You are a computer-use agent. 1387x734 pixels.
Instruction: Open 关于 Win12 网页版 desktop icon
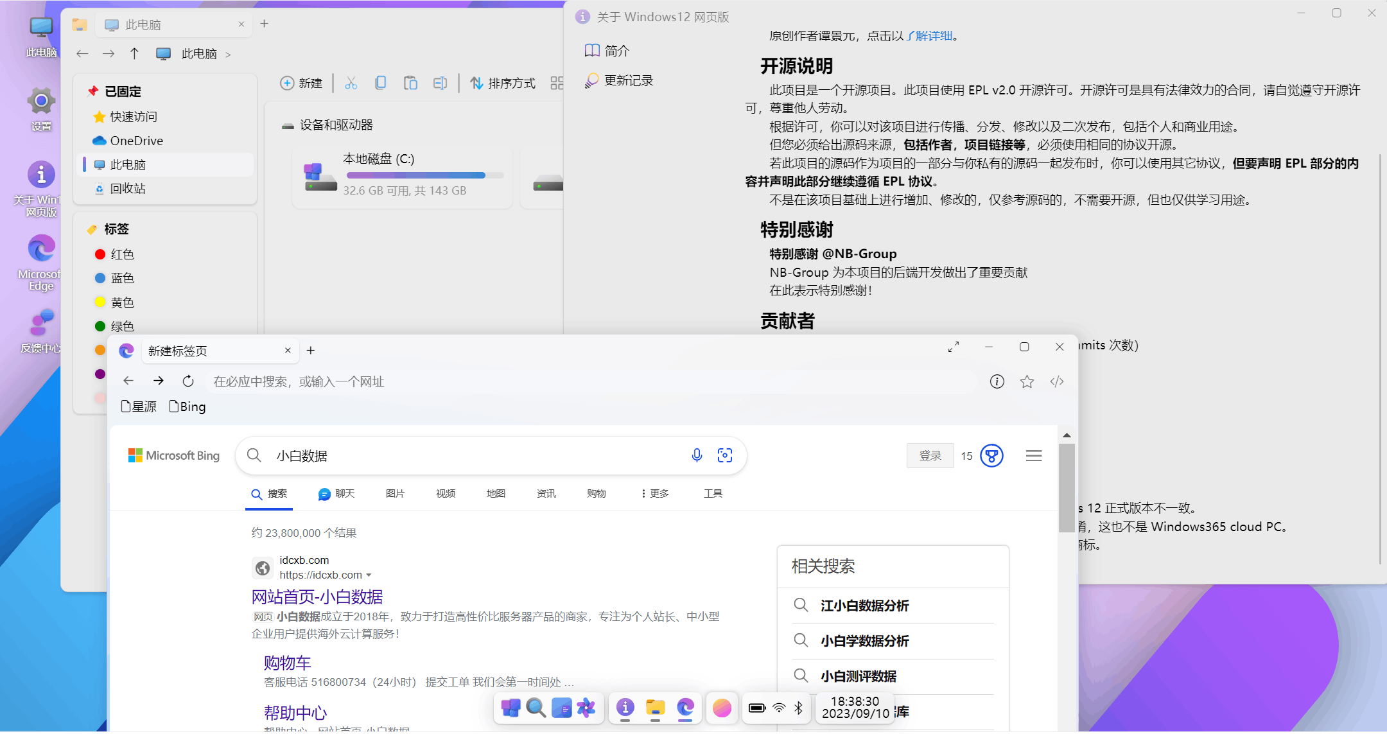[x=41, y=189]
